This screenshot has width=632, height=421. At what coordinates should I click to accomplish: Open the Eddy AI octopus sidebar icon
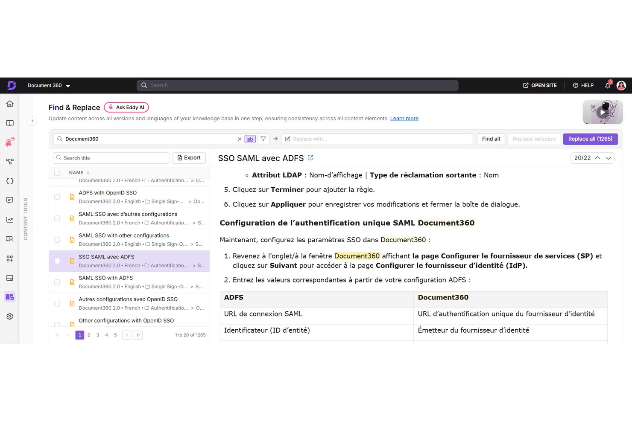[x=10, y=142]
